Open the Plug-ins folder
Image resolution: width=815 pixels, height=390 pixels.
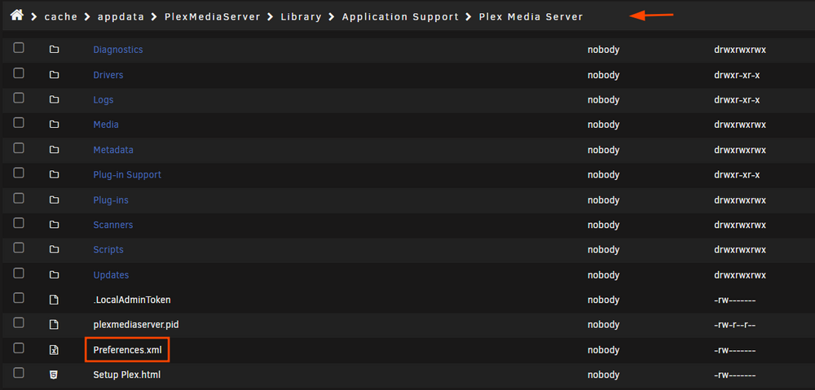click(111, 200)
